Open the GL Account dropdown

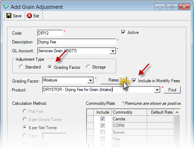pos(113,51)
